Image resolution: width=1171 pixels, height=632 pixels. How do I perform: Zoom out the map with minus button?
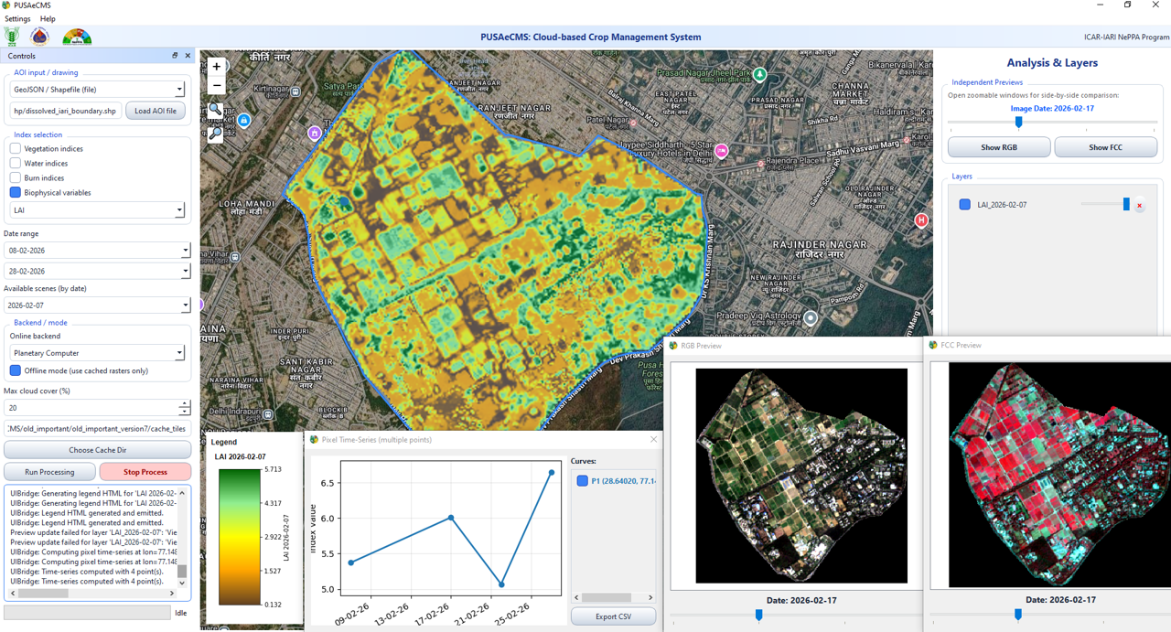pyautogui.click(x=217, y=86)
